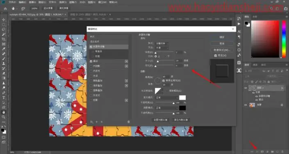289x154 pixels.
Task: Select the Move tool in left toolbar
Action: [4, 20]
